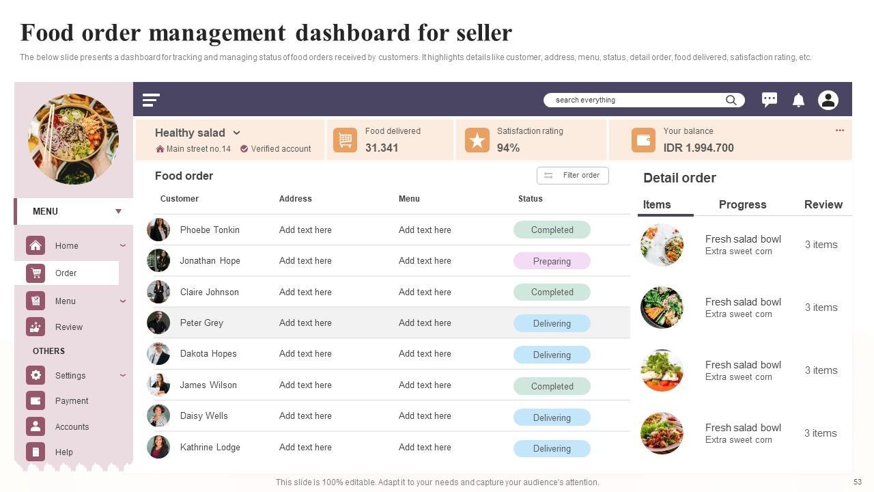874x492 pixels.
Task: Click the Filter order button
Action: pos(572,176)
